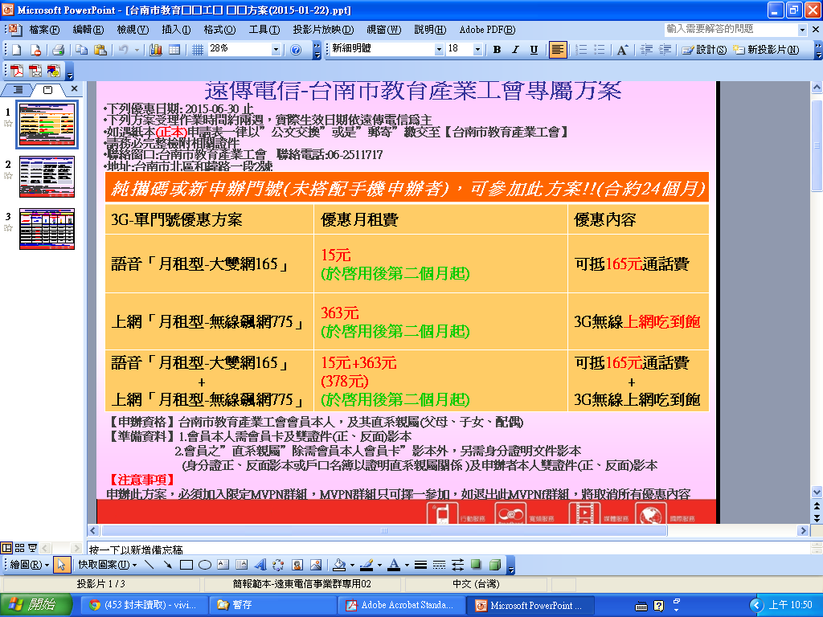Insert a chart with the chart icon
Viewport: 823px width, 617px height.
[x=156, y=50]
